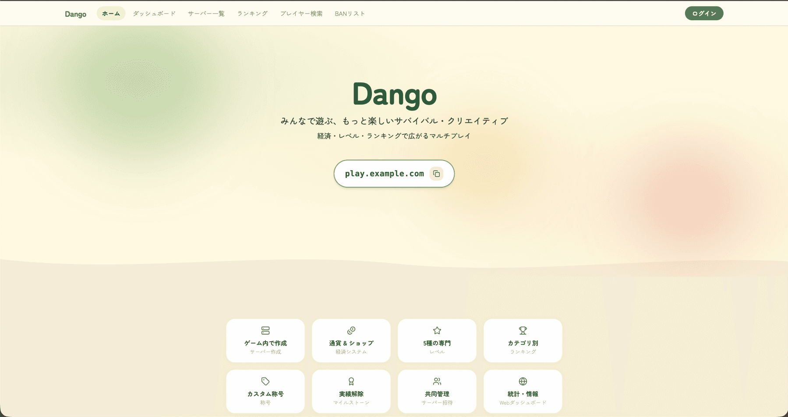Click the star icon above 5種の専門
Screen dimensions: 788x417
437,331
